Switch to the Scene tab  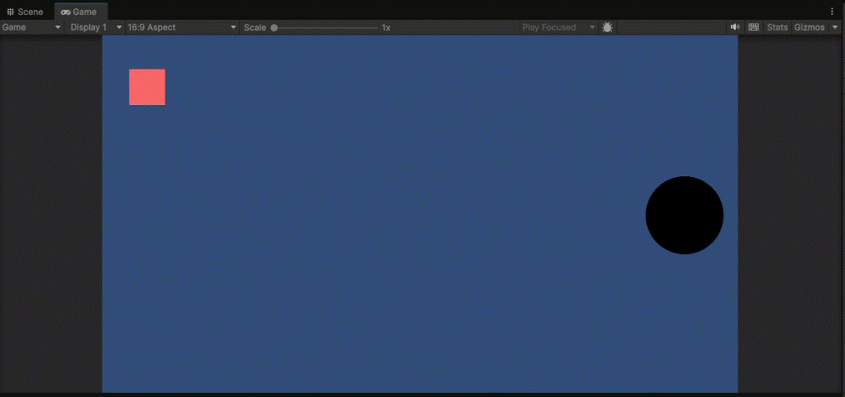25,12
